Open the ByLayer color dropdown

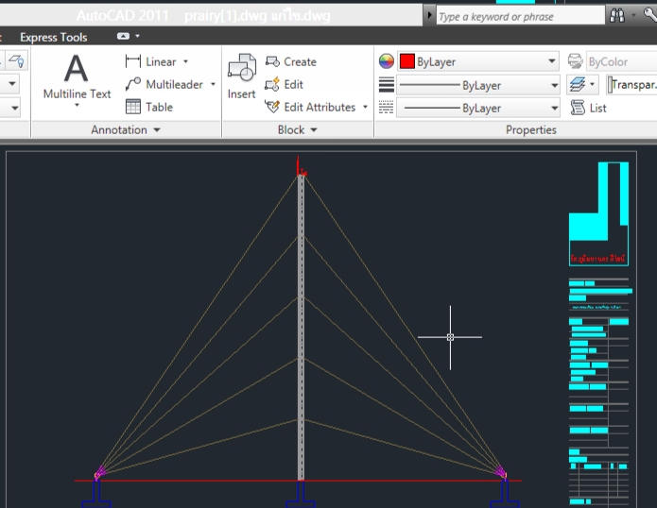pyautogui.click(x=552, y=61)
